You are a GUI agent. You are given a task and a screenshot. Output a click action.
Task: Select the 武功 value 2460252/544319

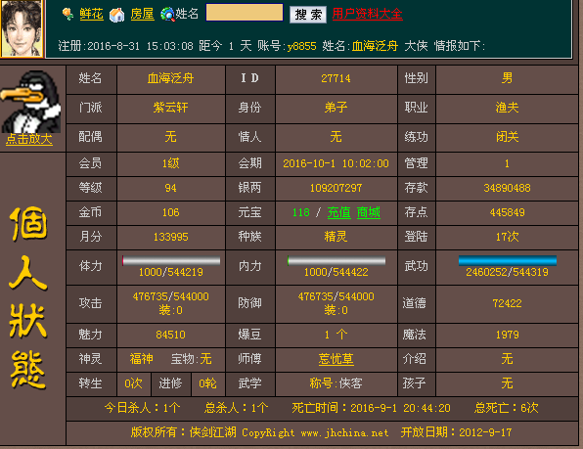pos(507,273)
